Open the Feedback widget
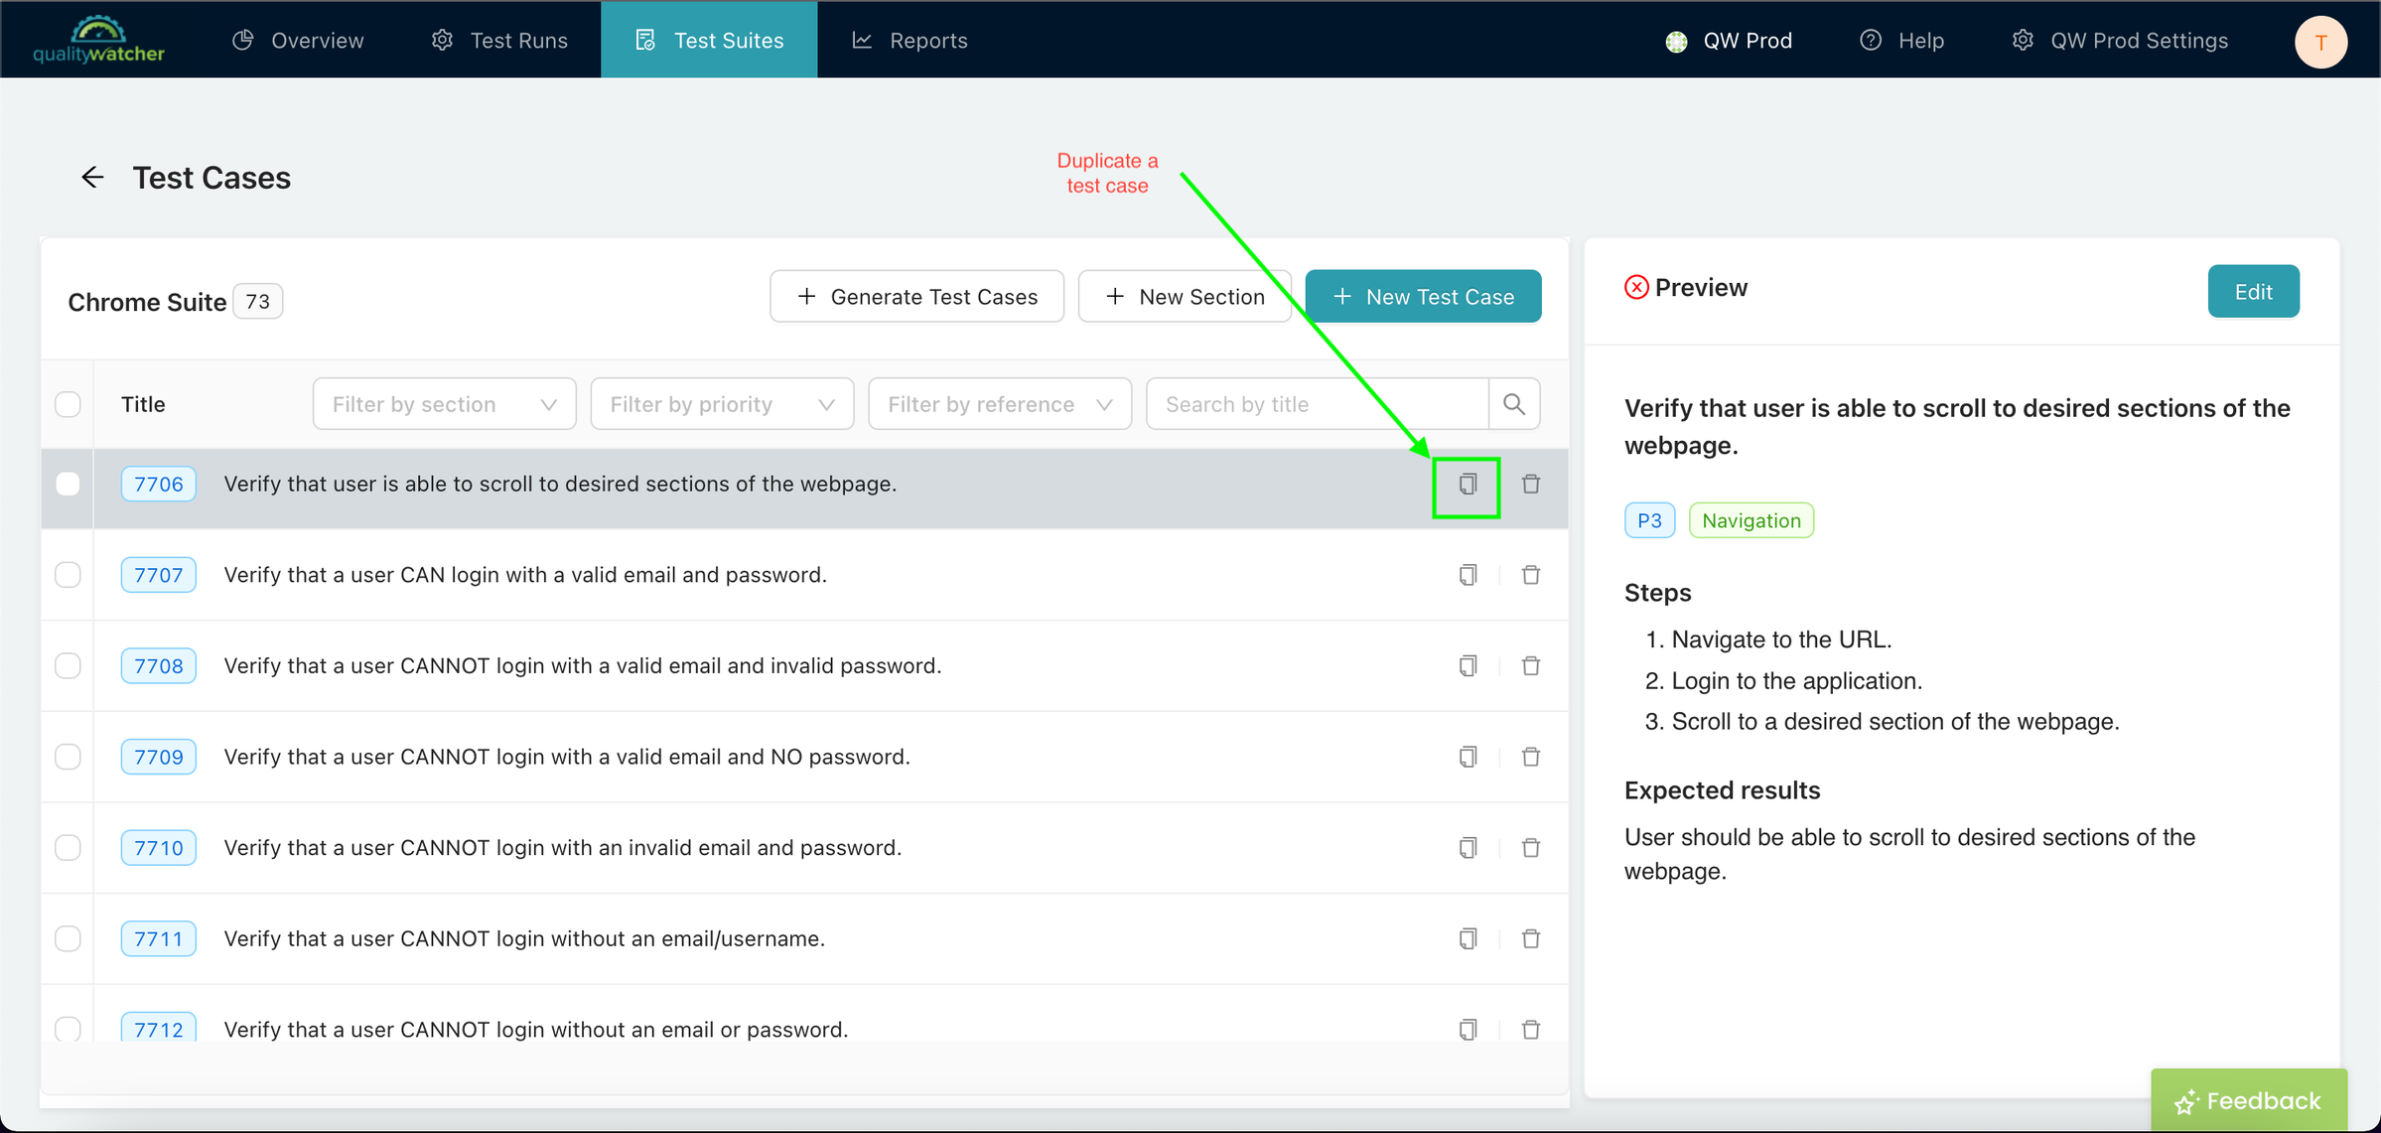Viewport: 2381px width, 1133px height. (x=2249, y=1100)
